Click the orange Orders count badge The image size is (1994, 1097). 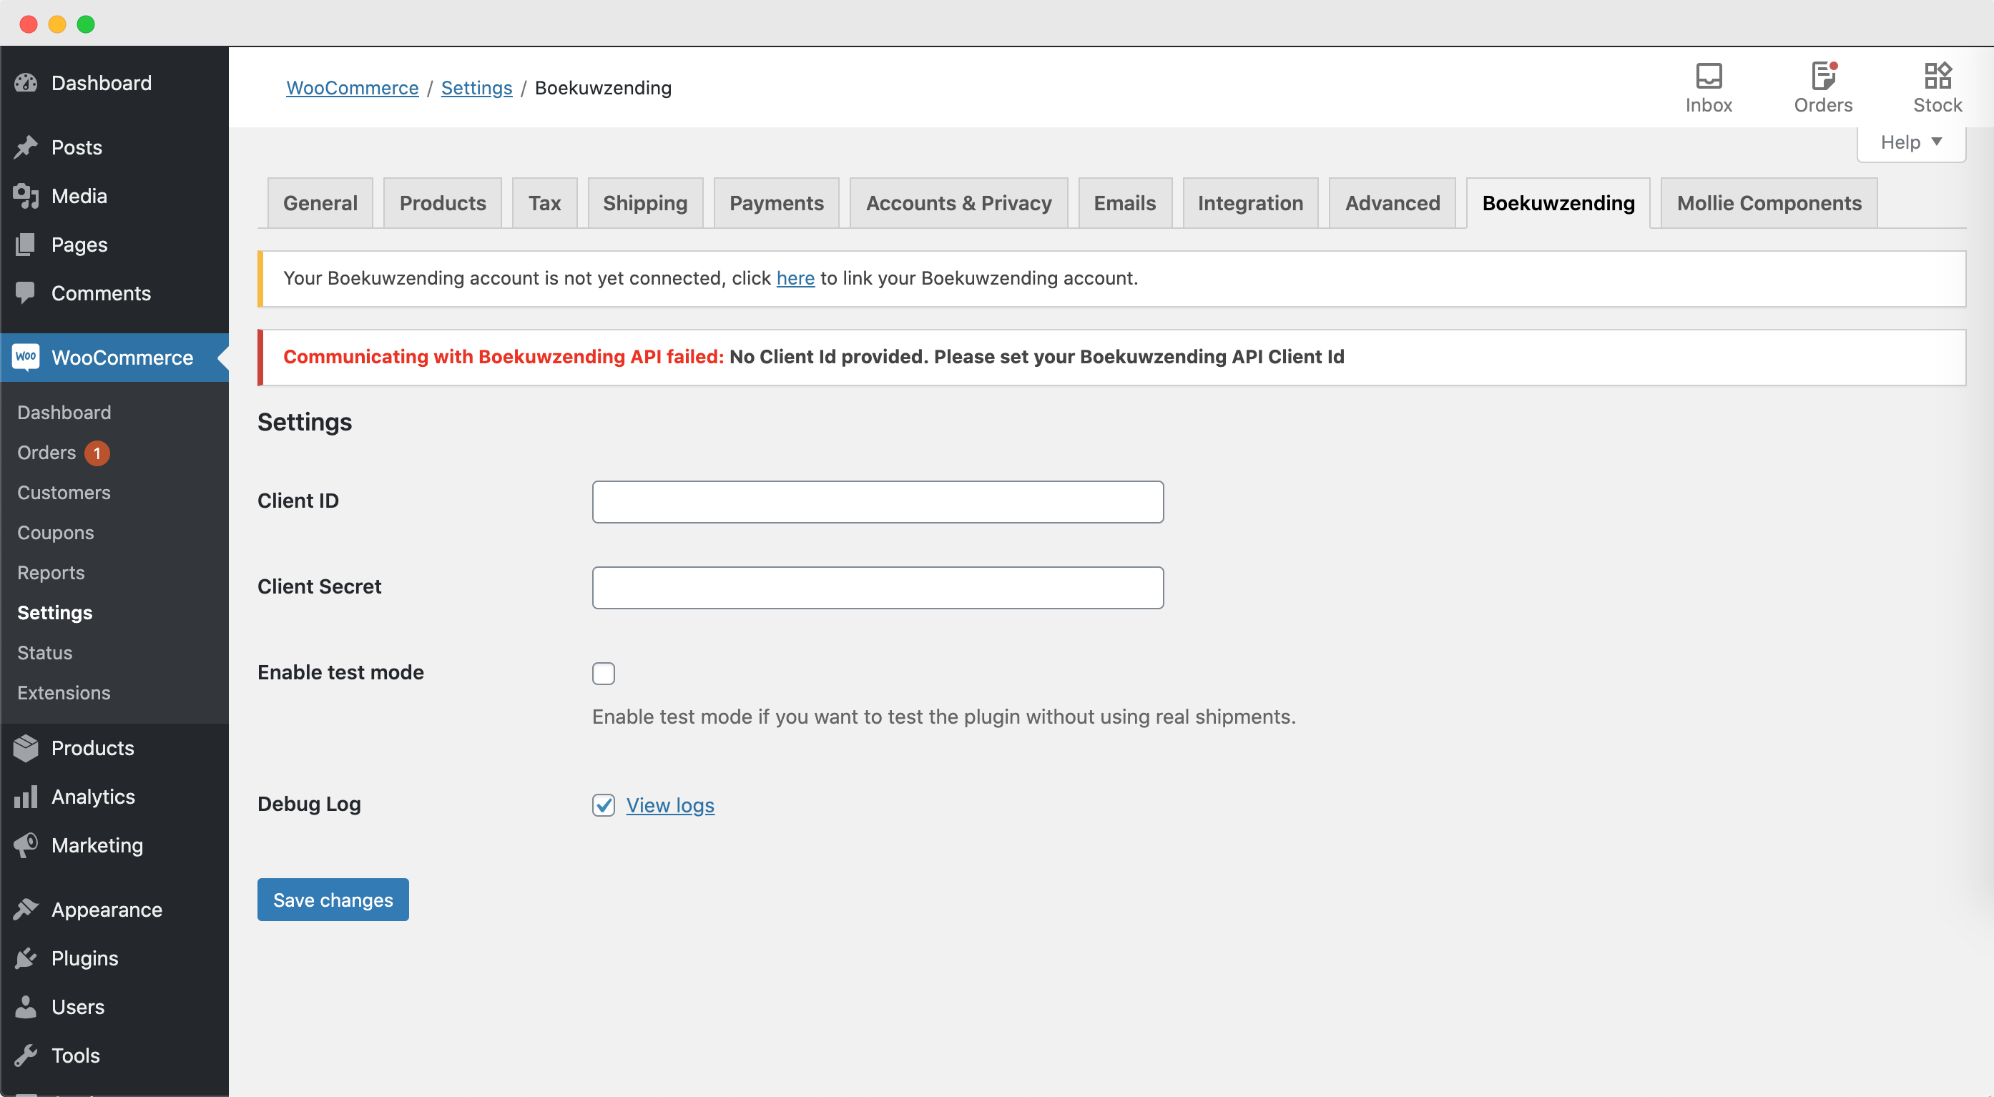[x=97, y=453]
